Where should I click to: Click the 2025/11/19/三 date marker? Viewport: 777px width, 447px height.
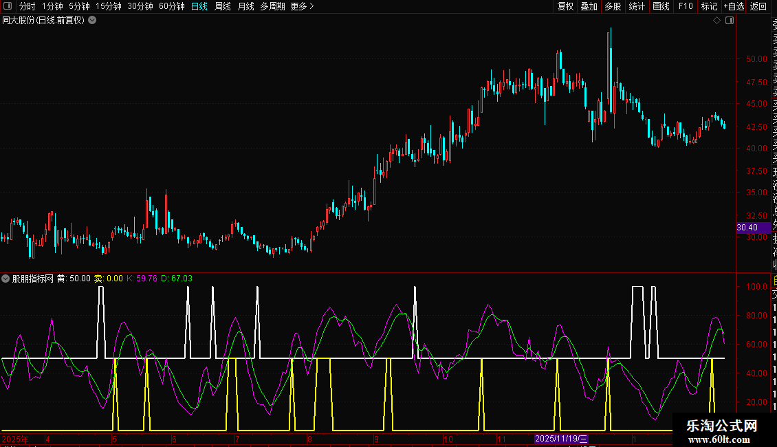point(561,439)
